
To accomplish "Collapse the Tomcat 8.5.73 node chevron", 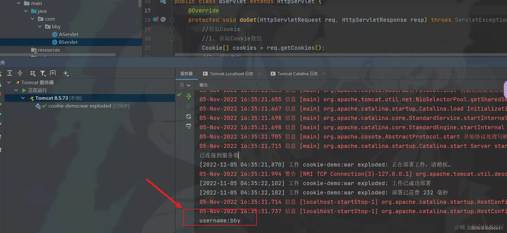I will (23, 98).
